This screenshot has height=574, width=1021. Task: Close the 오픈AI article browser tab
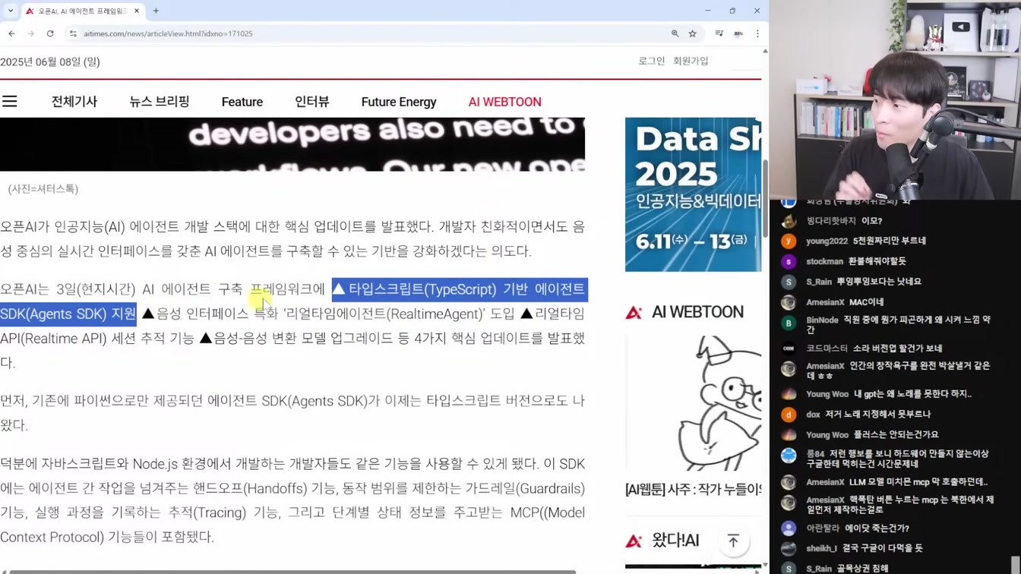(x=137, y=11)
